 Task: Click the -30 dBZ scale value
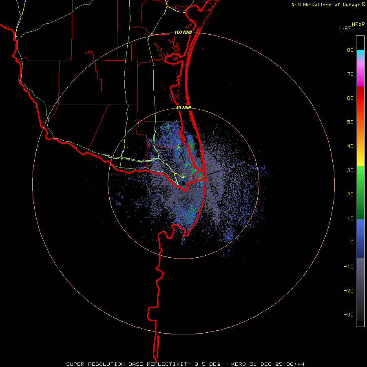349,314
